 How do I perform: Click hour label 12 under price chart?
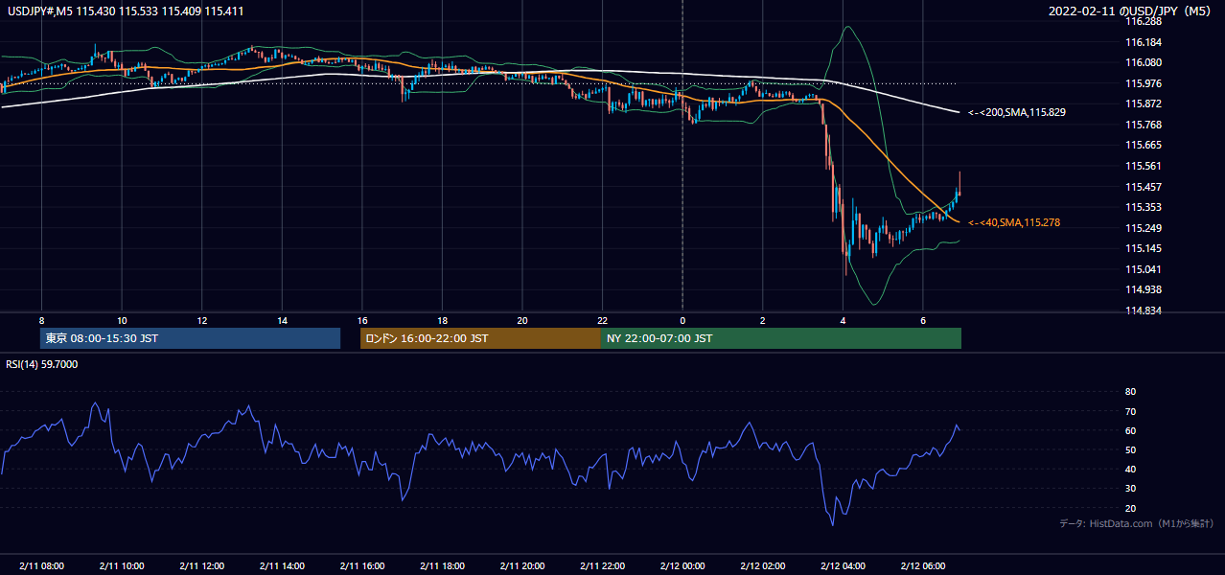(x=201, y=320)
